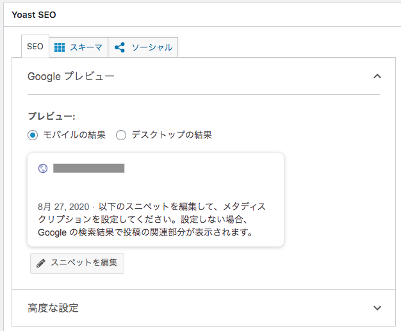Open the スキーマ tab label
This screenshot has height=331, width=401.
click(x=86, y=47)
